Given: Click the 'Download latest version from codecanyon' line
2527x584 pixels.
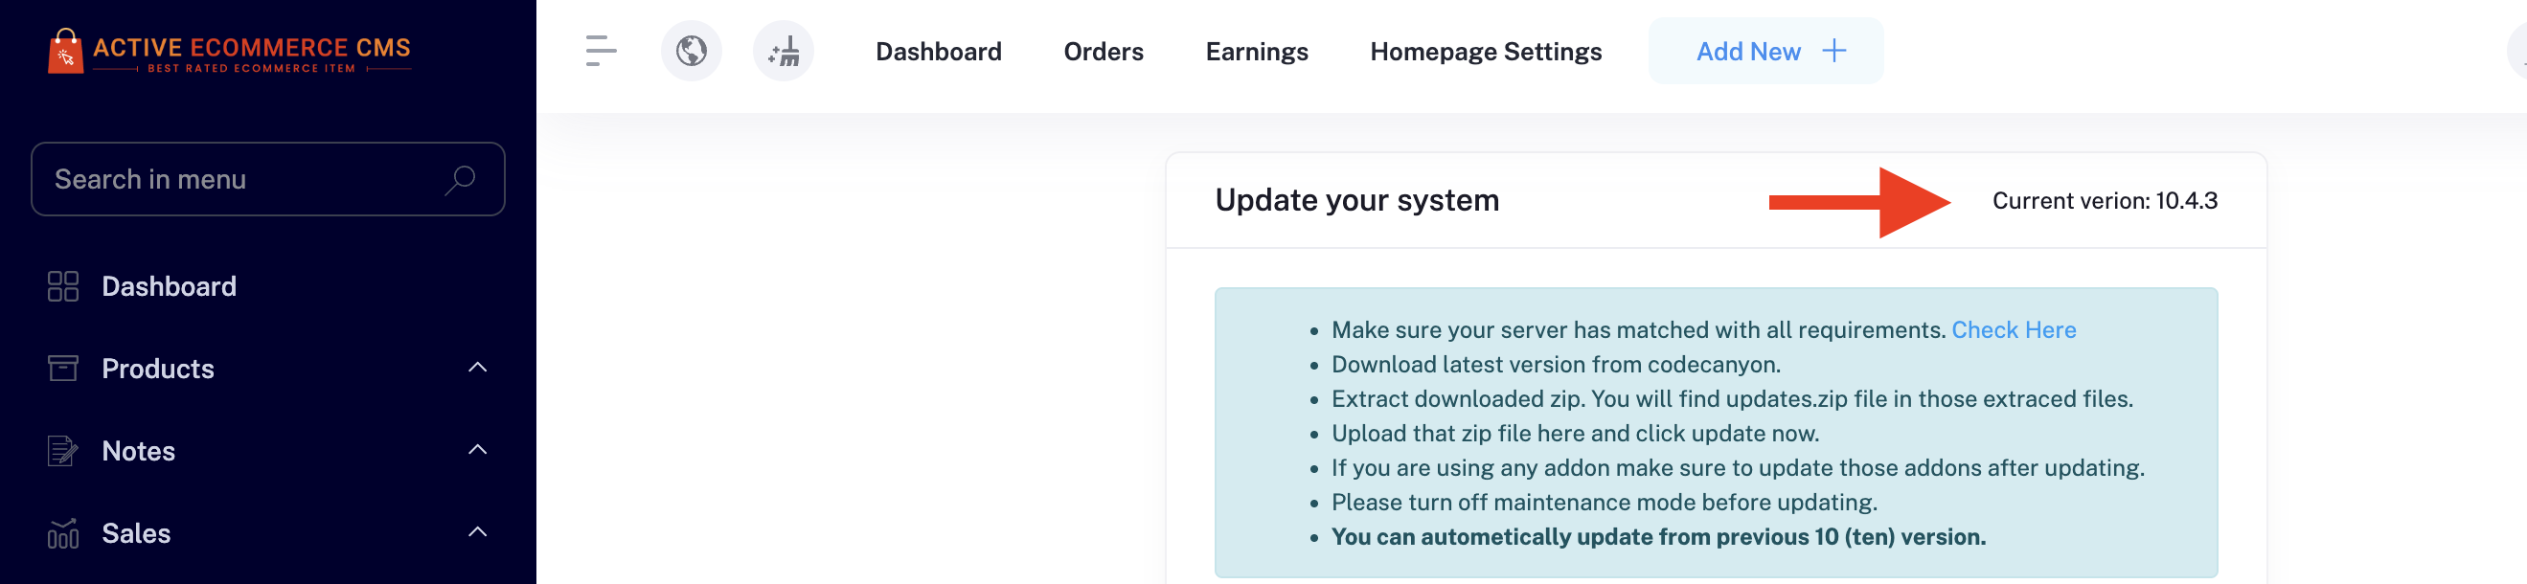Looking at the screenshot, I should pos(1556,365).
